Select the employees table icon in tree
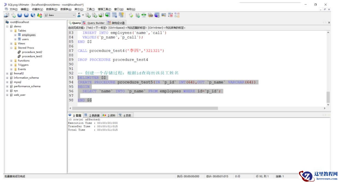Image resolution: width=339 pixels, height=182 pixels. pos(19,35)
